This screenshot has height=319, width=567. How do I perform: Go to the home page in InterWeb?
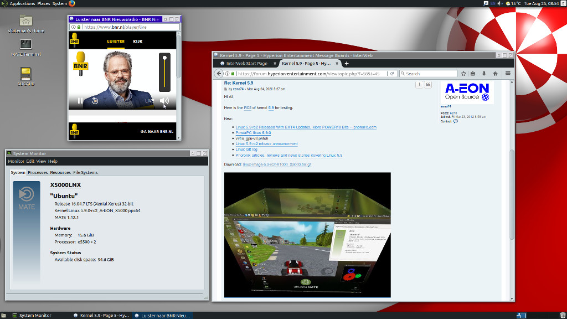coord(495,74)
